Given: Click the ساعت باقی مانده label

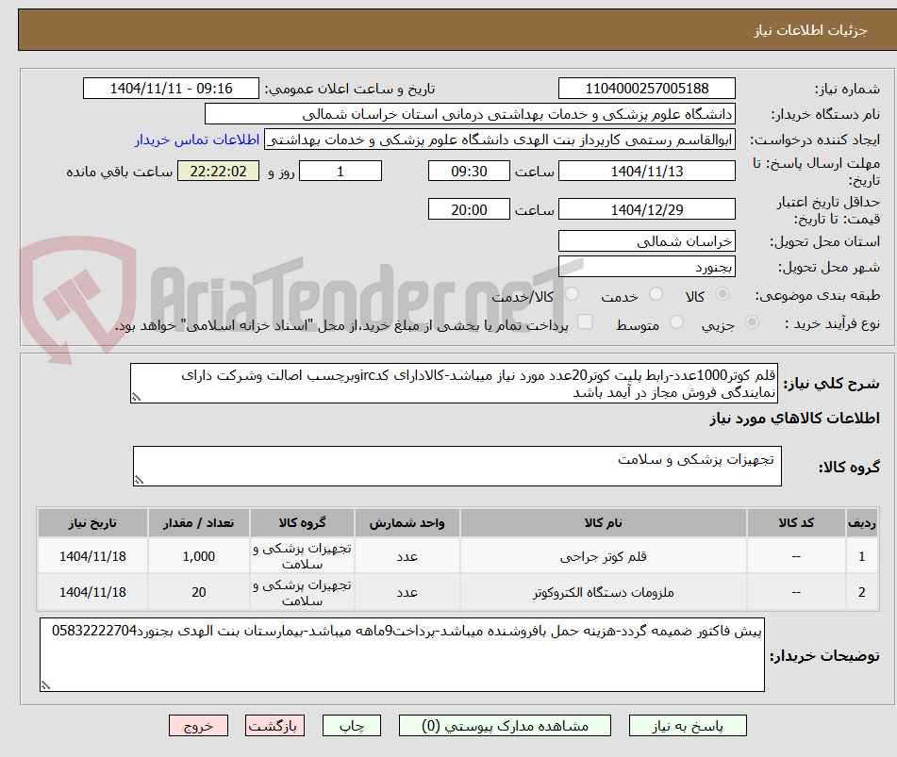Looking at the screenshot, I should (x=119, y=172).
